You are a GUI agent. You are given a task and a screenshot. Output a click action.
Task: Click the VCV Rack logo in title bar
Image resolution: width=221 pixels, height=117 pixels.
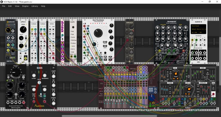[x=2, y=2]
